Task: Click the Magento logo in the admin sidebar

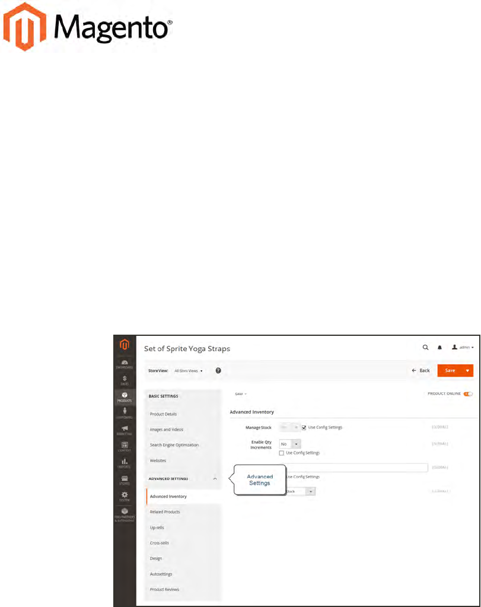Action: pos(124,344)
